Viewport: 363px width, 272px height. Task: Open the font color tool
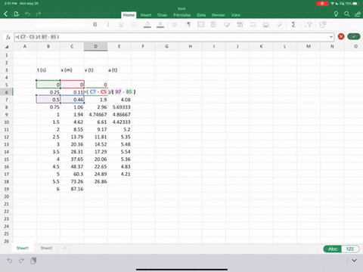coord(160,25)
